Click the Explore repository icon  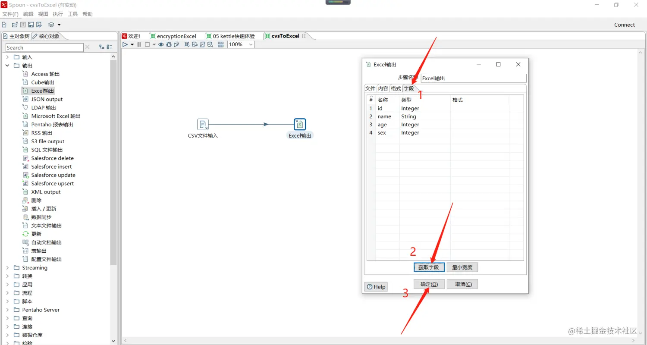click(x=23, y=25)
